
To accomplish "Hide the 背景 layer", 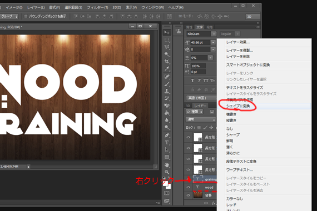I will [x=188, y=195].
